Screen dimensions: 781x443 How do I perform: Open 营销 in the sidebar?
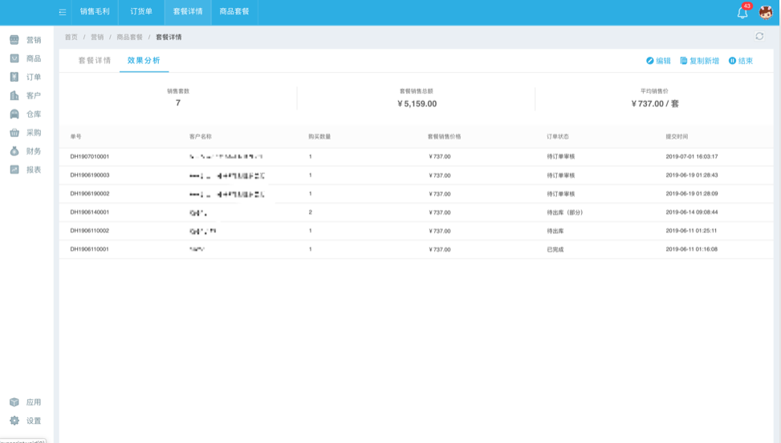(x=26, y=40)
